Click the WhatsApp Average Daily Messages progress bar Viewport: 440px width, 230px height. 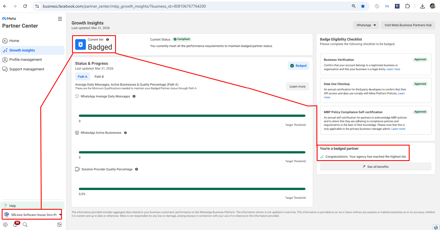tap(192, 116)
